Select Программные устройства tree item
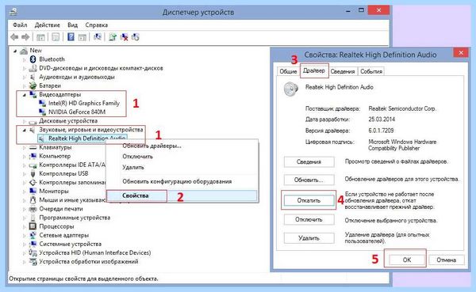This screenshot has height=292, width=476. coord(75,218)
